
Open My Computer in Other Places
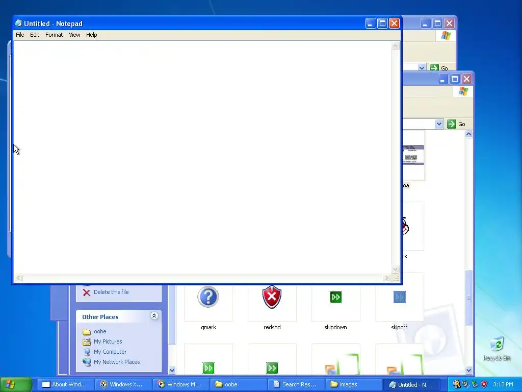click(x=110, y=352)
